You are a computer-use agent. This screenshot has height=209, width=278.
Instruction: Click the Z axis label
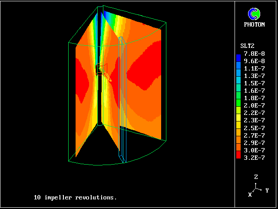[x=256, y=177]
